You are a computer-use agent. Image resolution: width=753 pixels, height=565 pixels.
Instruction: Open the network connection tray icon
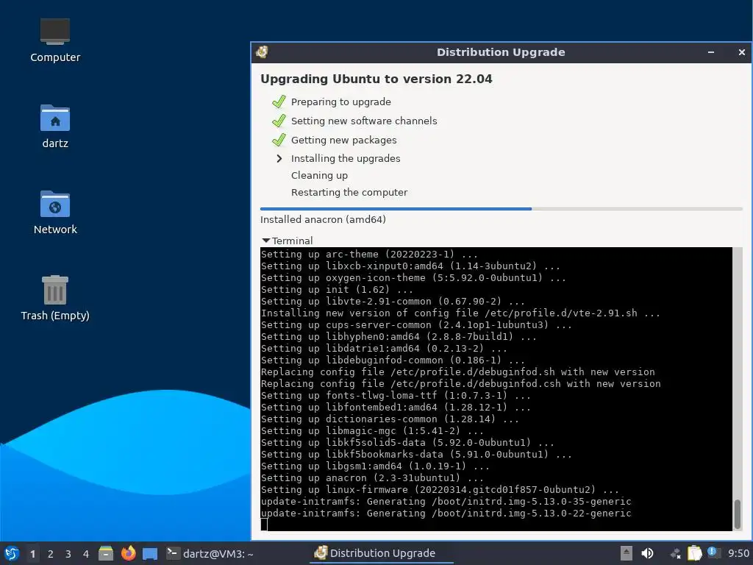676,554
